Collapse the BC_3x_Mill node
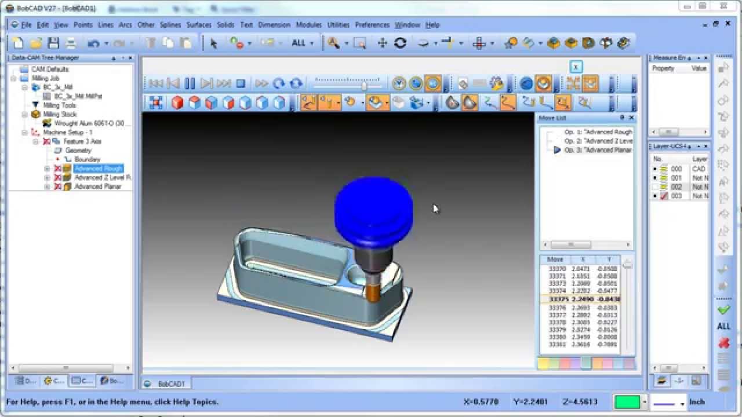 [25, 87]
